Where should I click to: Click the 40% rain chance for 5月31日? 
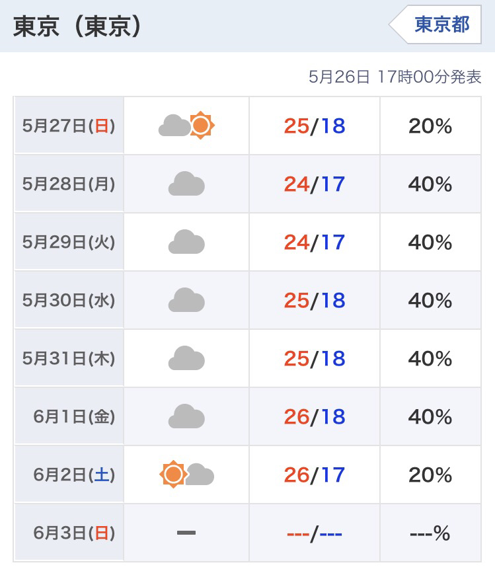click(430, 358)
